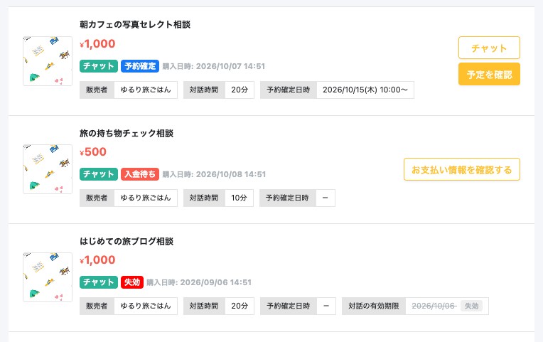The height and width of the screenshot is (342, 543).
Task: Open chat for 朝カフェの写真セレクト相談
Action: coord(489,48)
